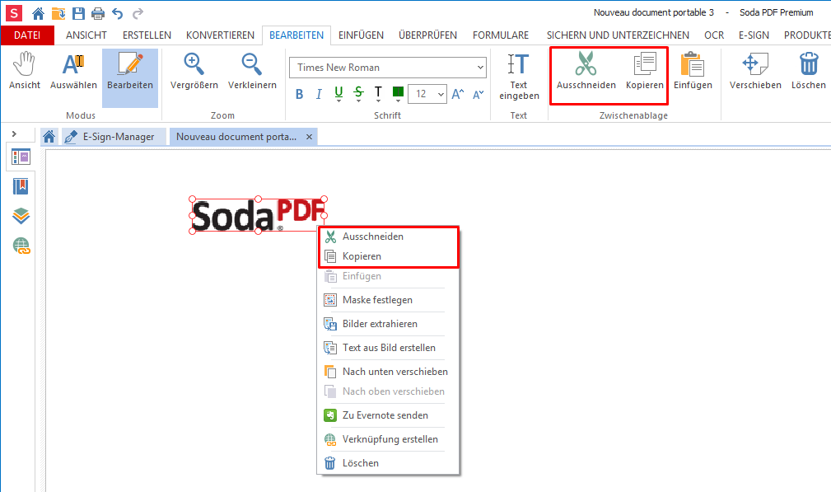Switch to the ANSICHT ribbon tab
831x492 pixels.
[x=86, y=35]
